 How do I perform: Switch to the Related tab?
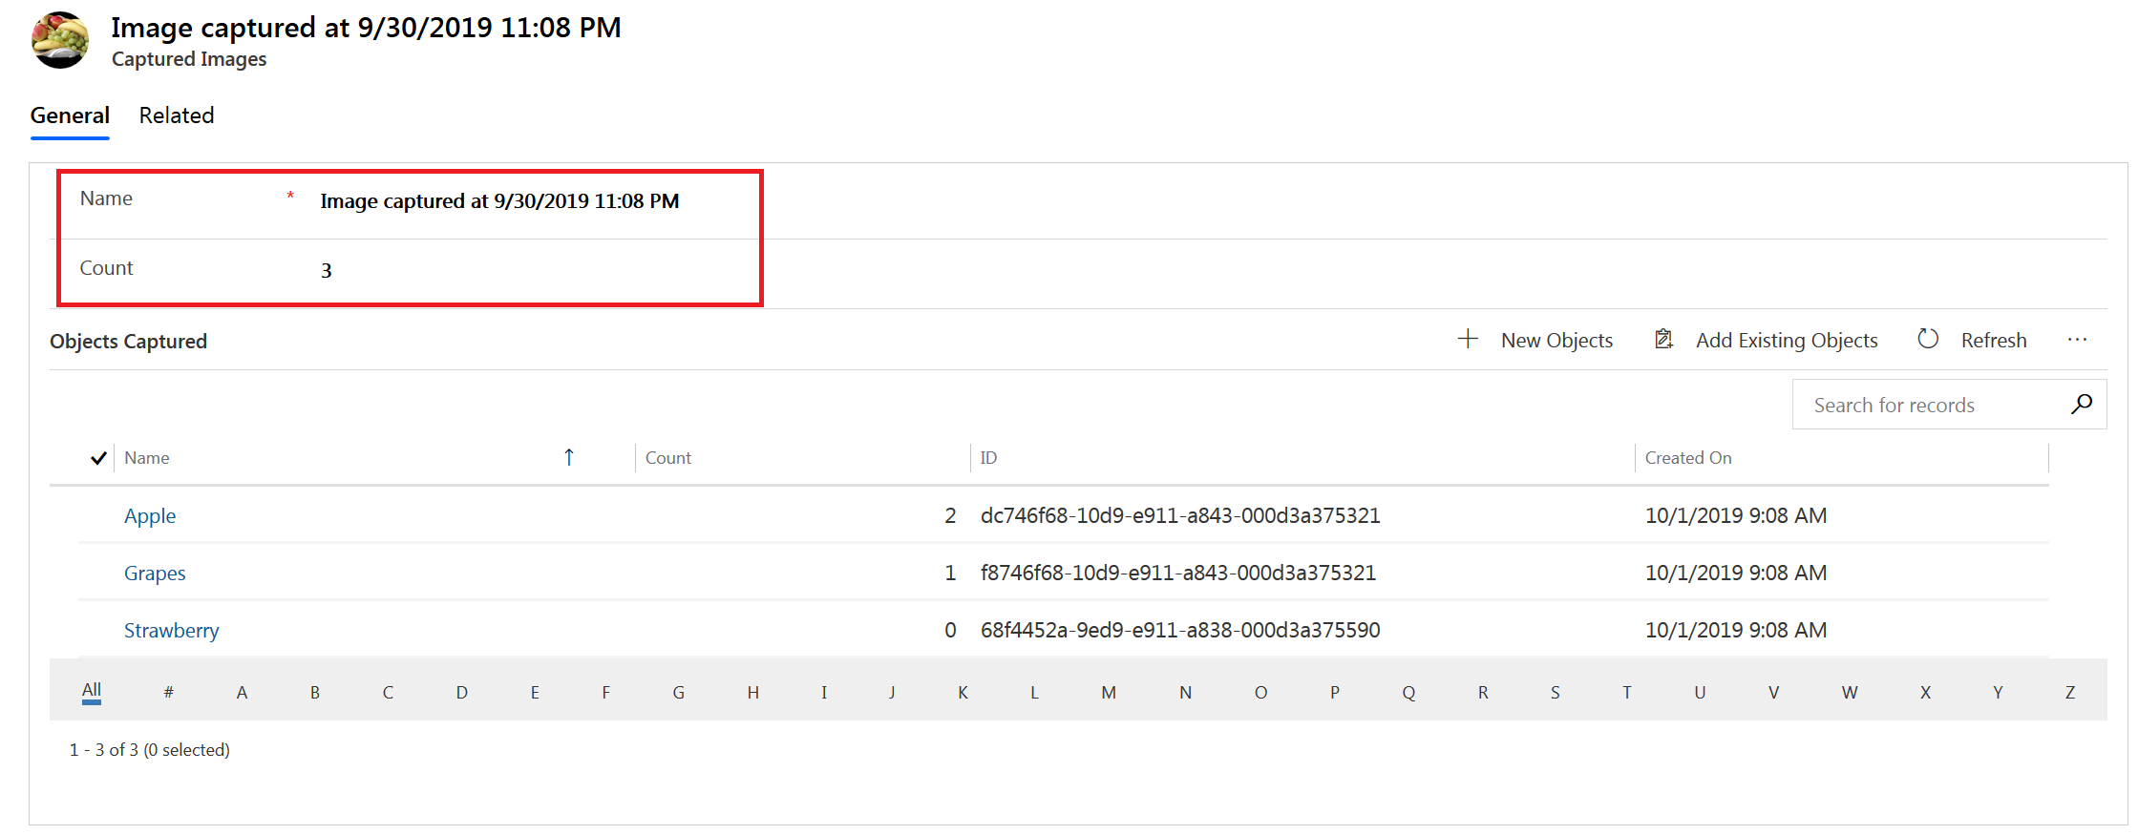pos(177,115)
